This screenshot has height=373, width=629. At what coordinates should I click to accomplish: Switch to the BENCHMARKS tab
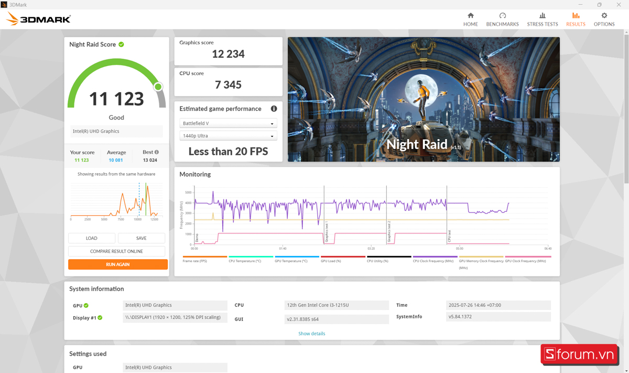tap(502, 19)
